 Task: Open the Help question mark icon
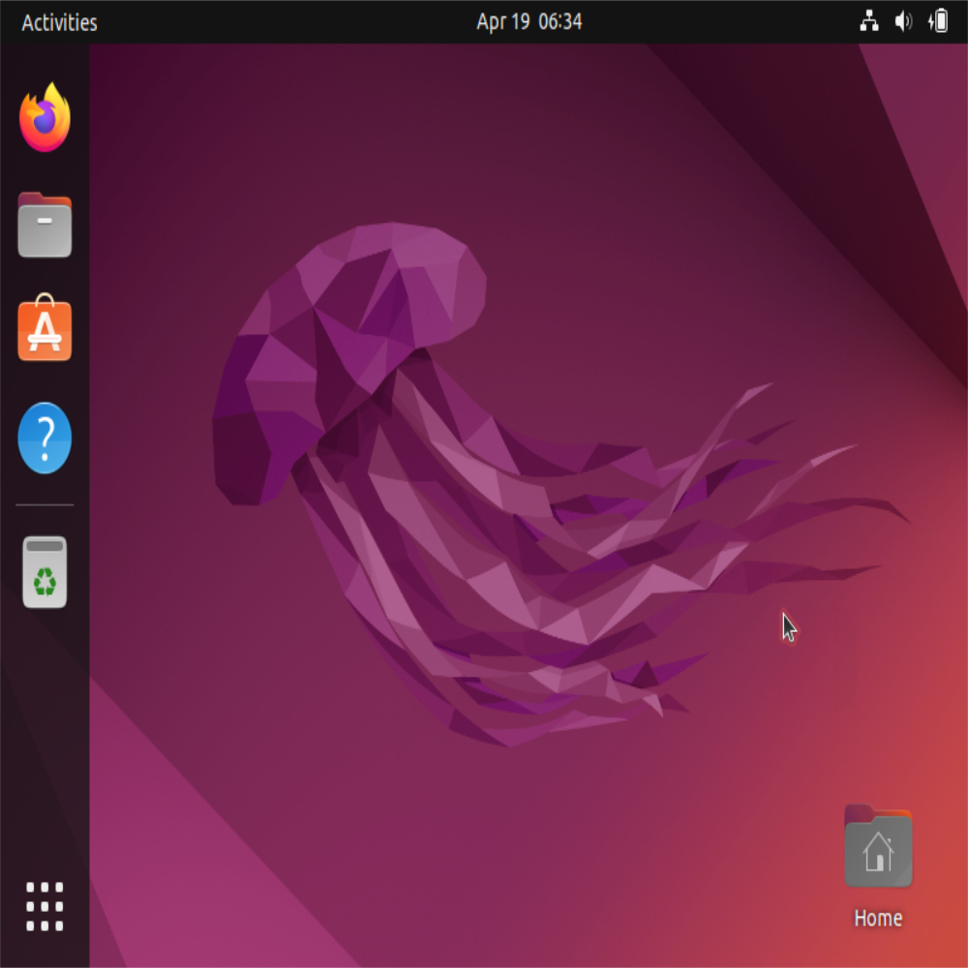click(45, 438)
